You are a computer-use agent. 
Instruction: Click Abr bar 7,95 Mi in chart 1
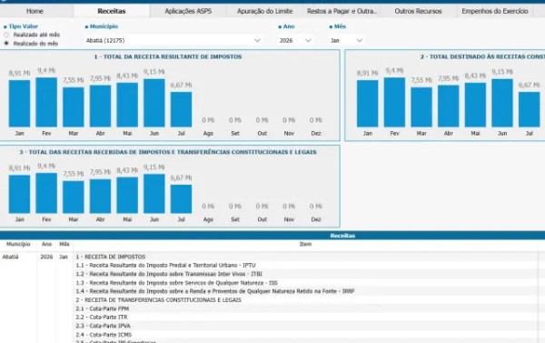tap(101, 106)
